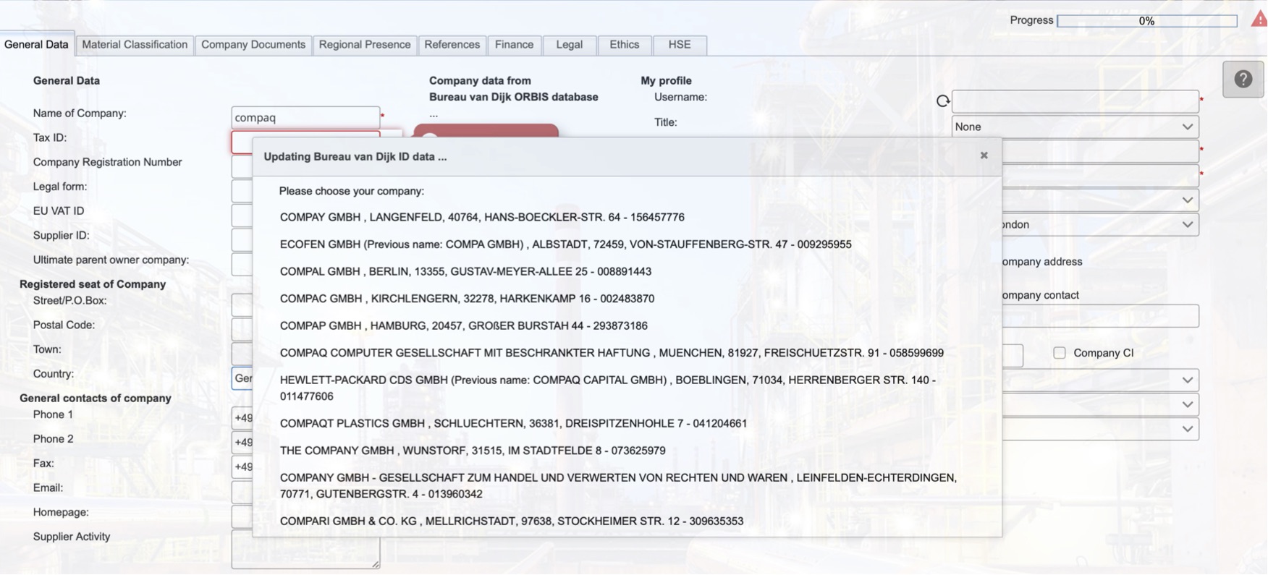The image size is (1268, 575).
Task: Close the Bureau van Dijk dialog
Action: (x=984, y=156)
